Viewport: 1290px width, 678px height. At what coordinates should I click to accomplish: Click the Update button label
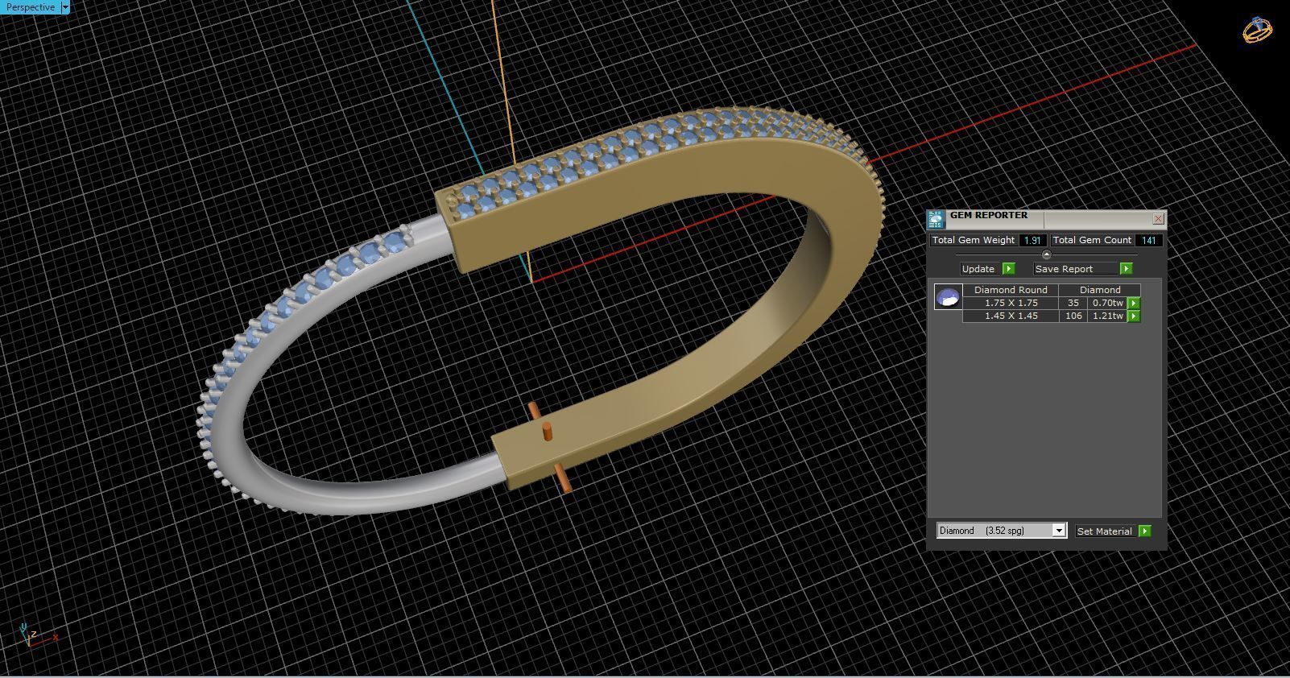[x=978, y=269]
